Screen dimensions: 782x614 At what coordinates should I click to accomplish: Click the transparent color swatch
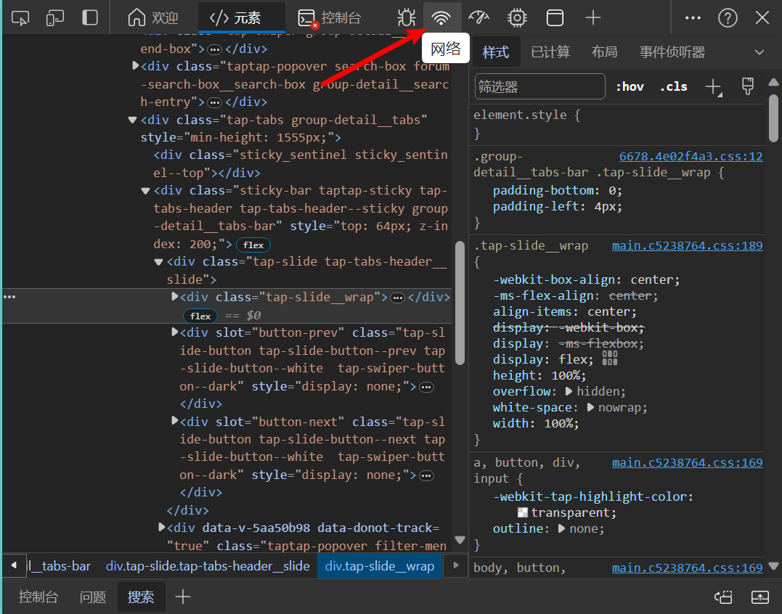pos(523,512)
